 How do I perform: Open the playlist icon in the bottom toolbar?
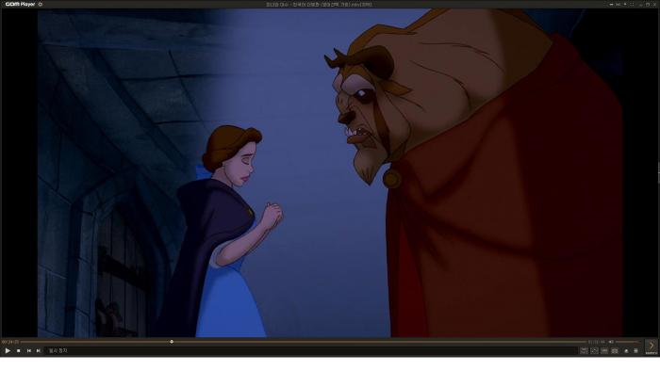pyautogui.click(x=636, y=350)
